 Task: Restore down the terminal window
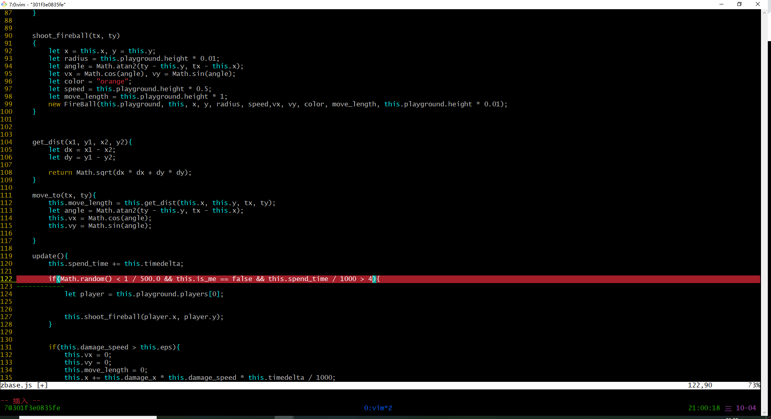coord(739,4)
